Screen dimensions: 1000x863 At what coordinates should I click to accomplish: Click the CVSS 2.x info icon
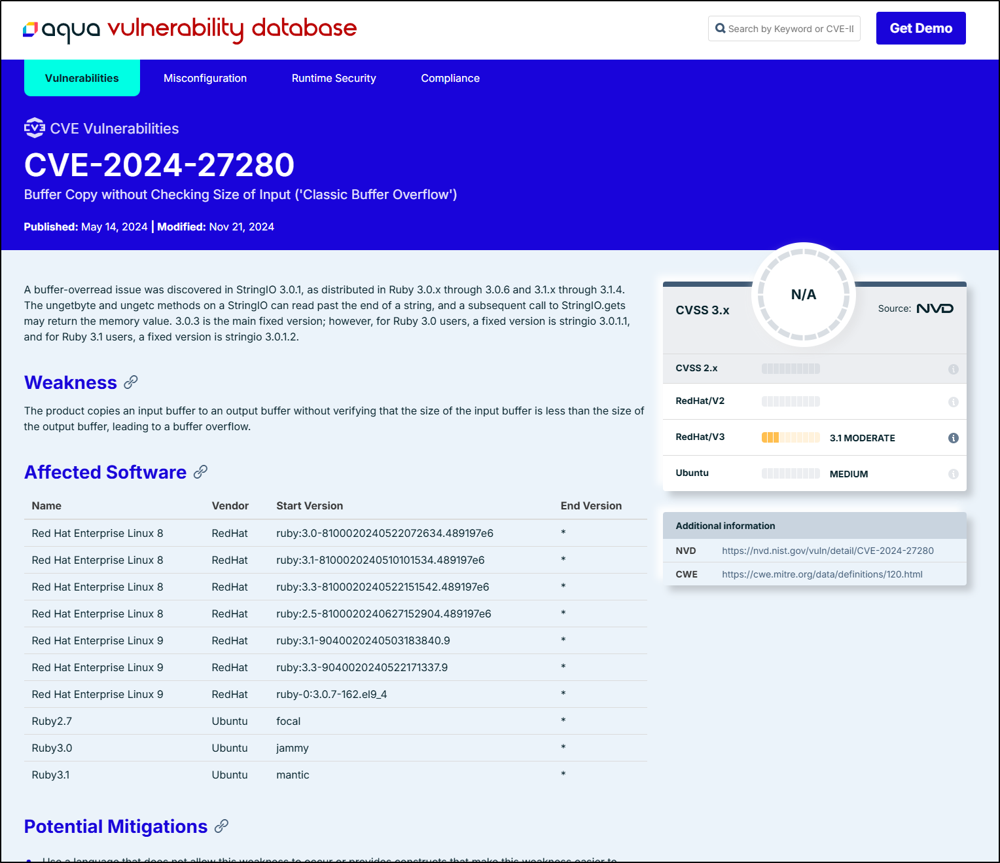click(953, 369)
